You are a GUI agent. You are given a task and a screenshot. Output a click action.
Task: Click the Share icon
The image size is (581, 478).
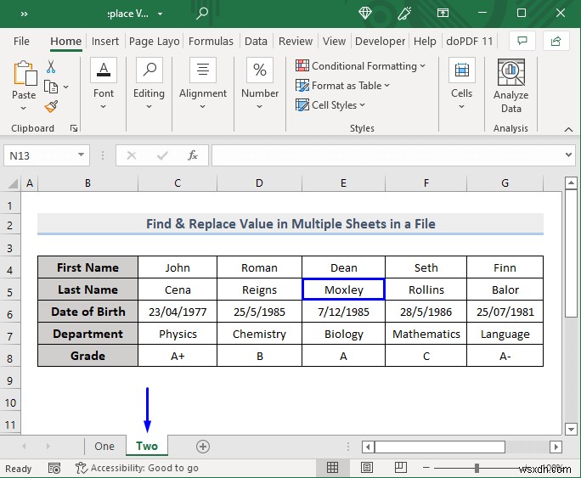click(x=556, y=41)
